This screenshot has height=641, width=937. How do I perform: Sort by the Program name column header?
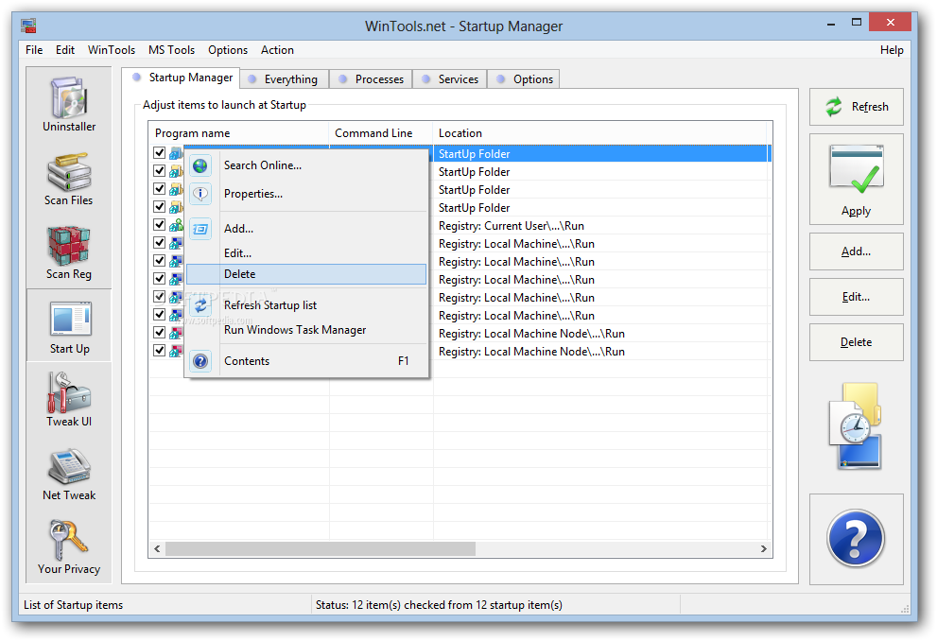[x=239, y=133]
